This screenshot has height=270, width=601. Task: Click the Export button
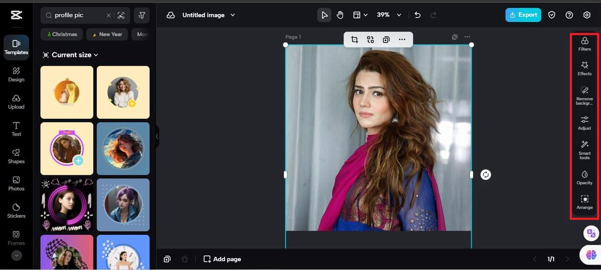(523, 15)
